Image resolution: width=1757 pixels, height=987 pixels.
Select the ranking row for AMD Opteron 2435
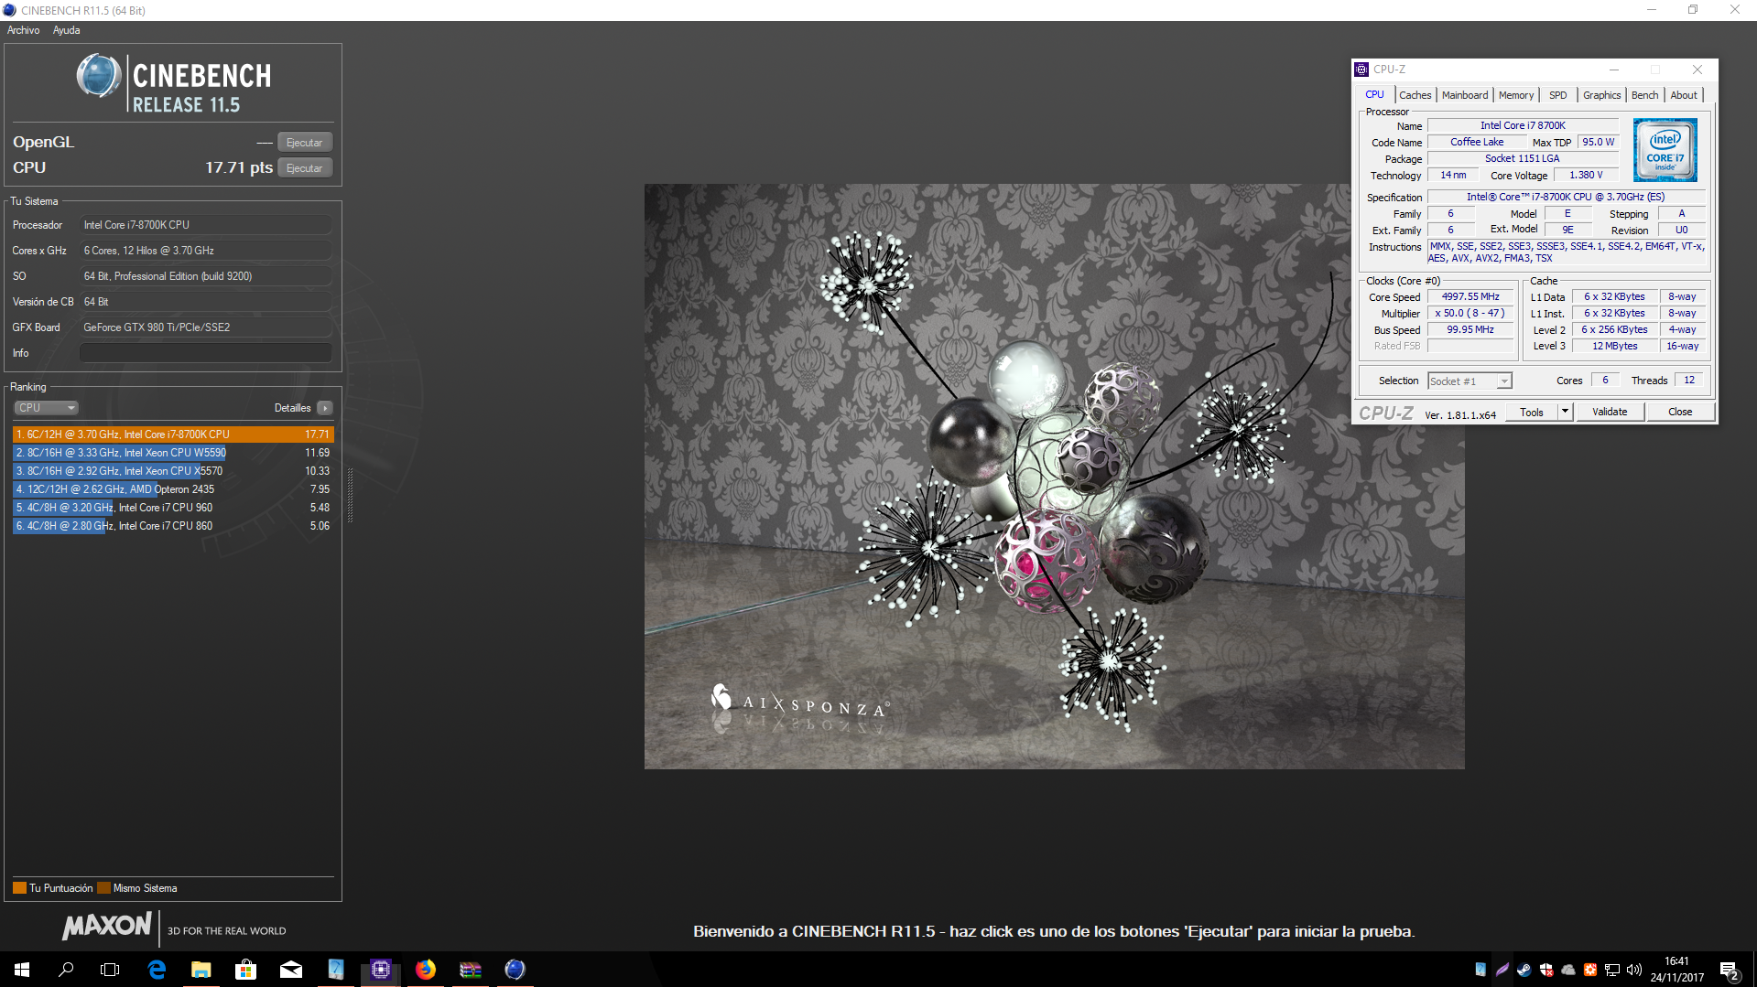[173, 489]
